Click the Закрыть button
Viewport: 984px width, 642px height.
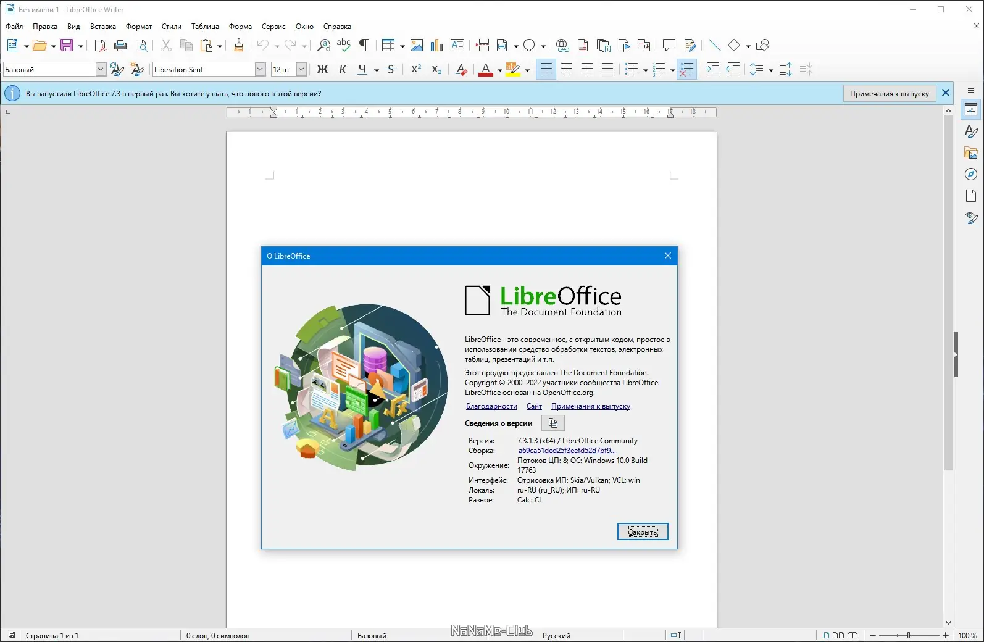click(643, 532)
